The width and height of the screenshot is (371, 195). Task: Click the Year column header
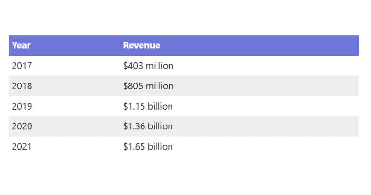(x=21, y=45)
